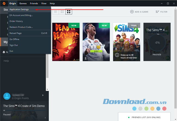This screenshot has height=121, width=177.
Task: Expand the user profile arrow
Action: [43, 95]
